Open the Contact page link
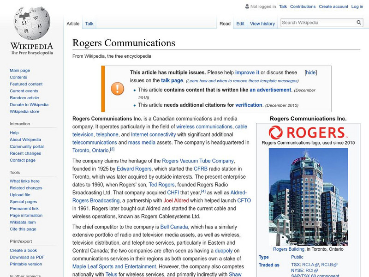The image size is (369, 277). point(23,160)
